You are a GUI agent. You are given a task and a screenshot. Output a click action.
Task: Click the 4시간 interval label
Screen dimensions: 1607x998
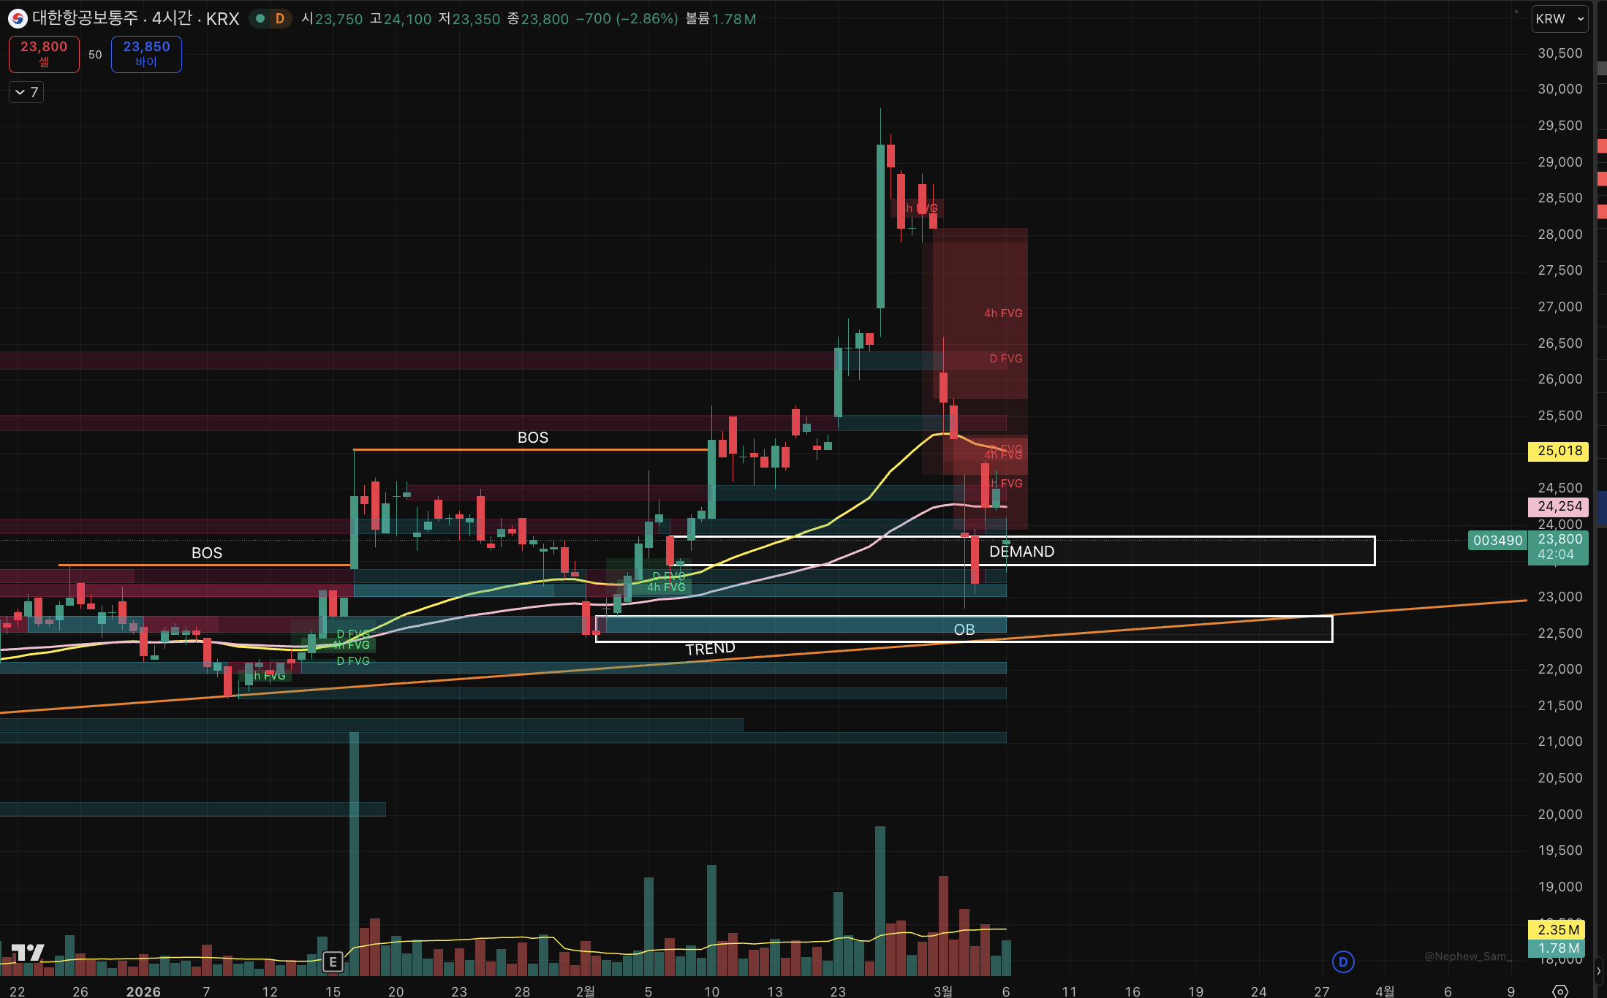click(172, 19)
